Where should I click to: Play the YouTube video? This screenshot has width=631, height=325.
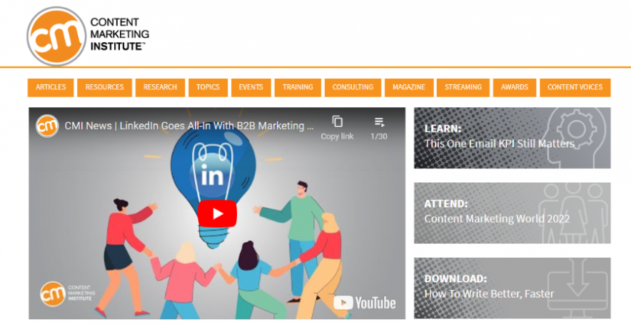(x=217, y=214)
